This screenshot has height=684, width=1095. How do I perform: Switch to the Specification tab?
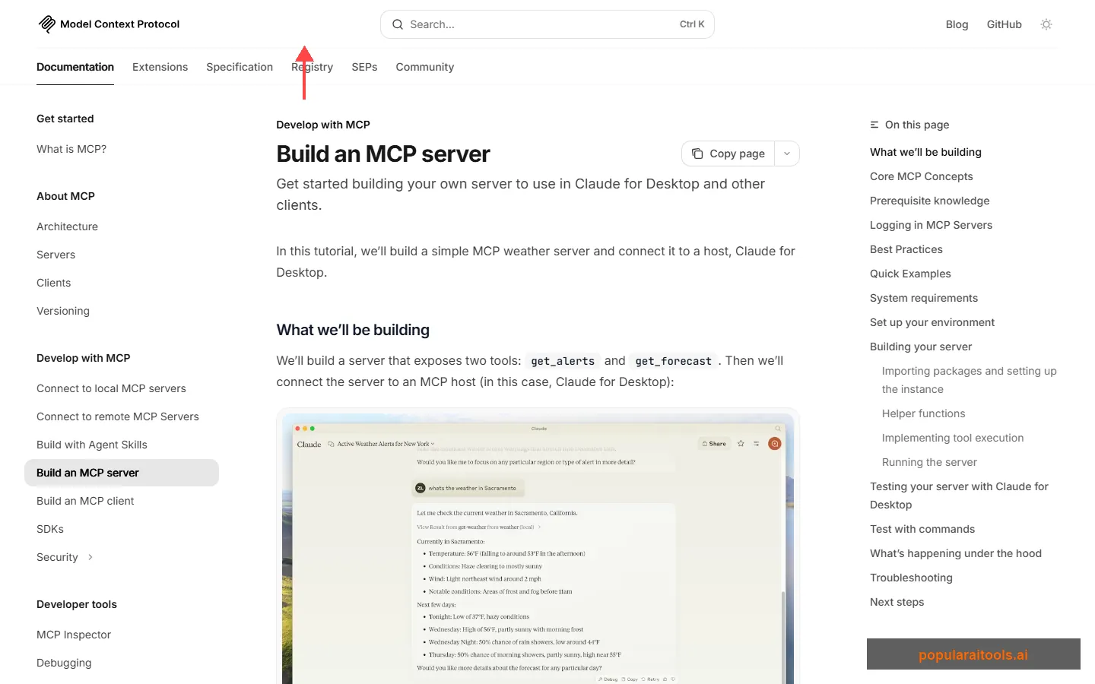pyautogui.click(x=240, y=67)
